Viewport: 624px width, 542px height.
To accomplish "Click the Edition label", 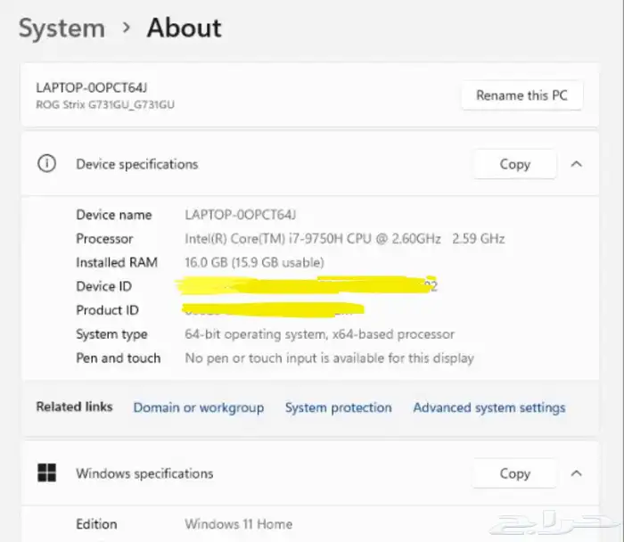I will (x=96, y=524).
